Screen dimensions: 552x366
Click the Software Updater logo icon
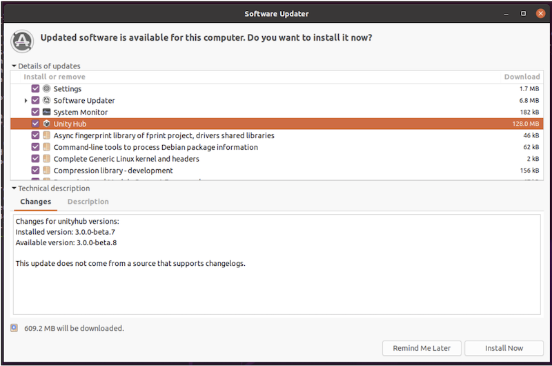[23, 41]
